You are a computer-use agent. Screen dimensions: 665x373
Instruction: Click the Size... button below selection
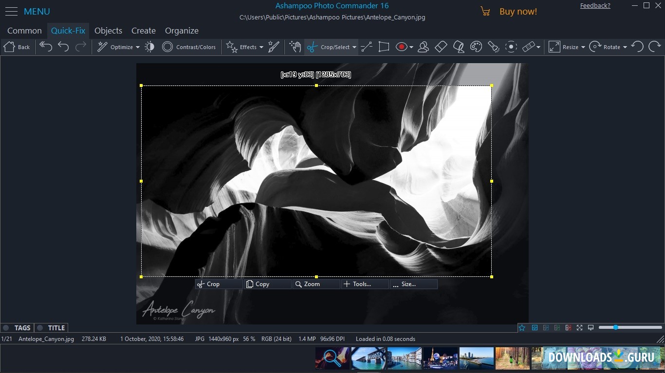(x=414, y=284)
